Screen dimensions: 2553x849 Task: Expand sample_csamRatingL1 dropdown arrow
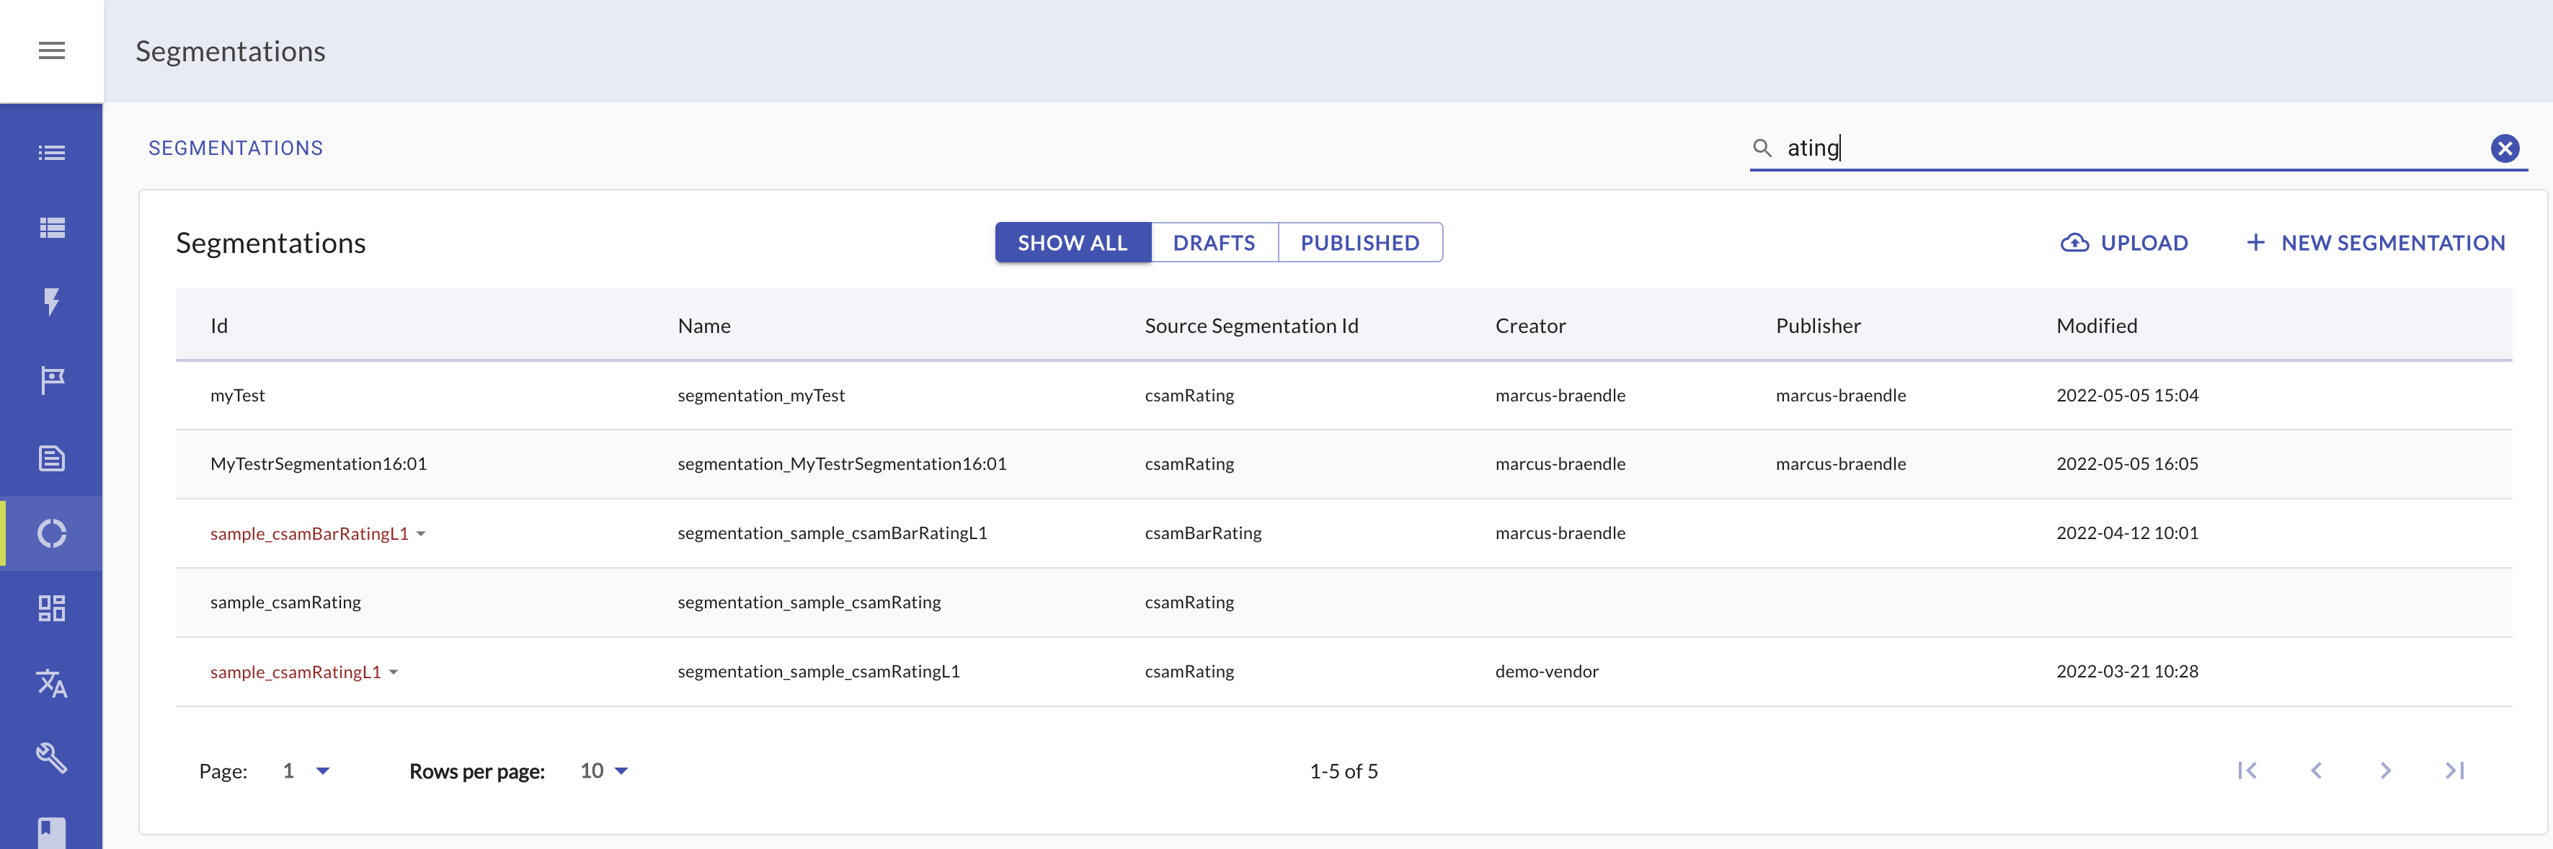(x=394, y=672)
